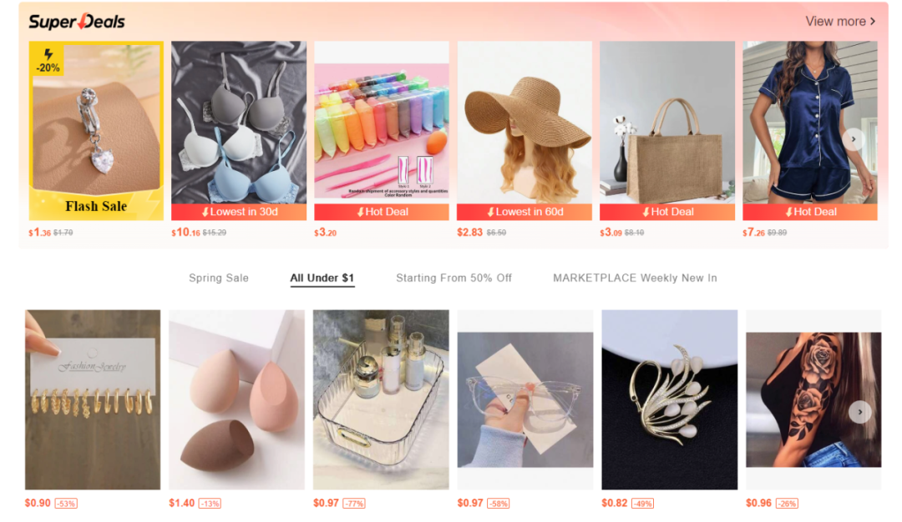Click the Lowest in 60d badge

pos(524,212)
